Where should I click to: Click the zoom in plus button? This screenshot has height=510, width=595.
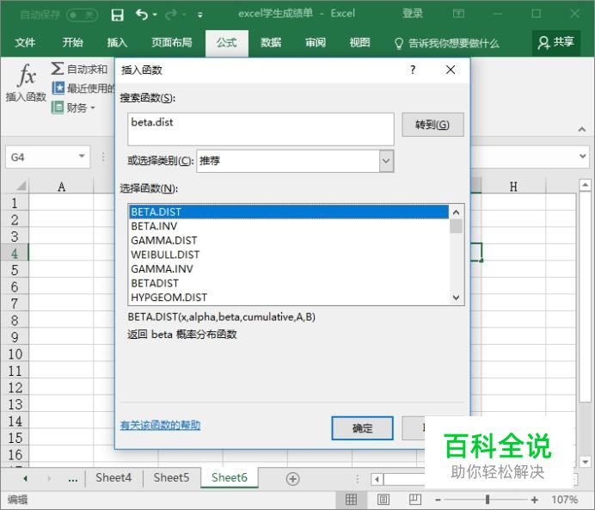point(535,500)
